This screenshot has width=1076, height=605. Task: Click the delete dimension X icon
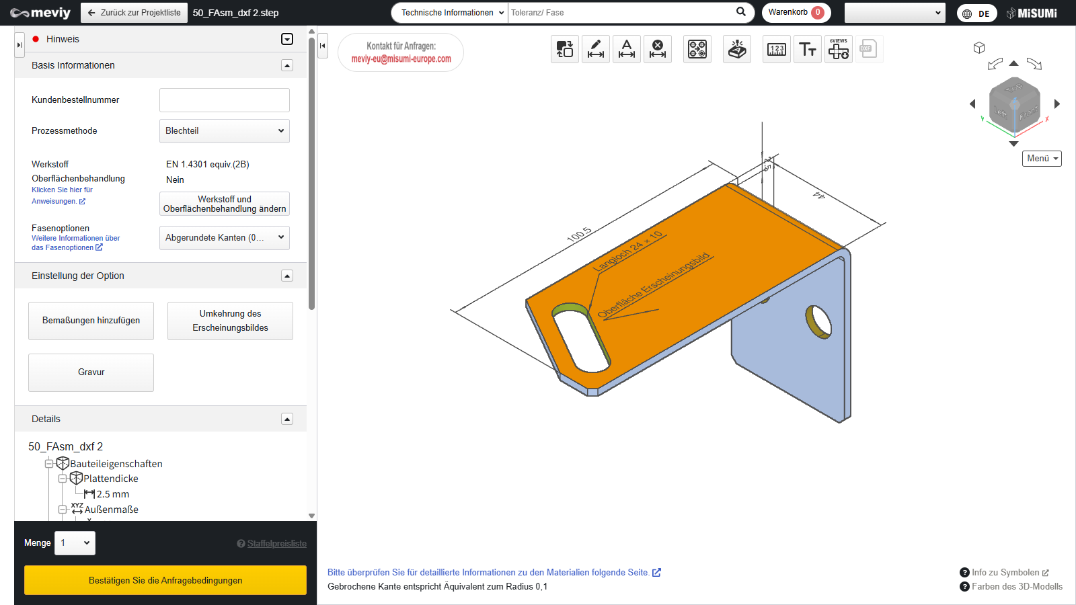[658, 49]
